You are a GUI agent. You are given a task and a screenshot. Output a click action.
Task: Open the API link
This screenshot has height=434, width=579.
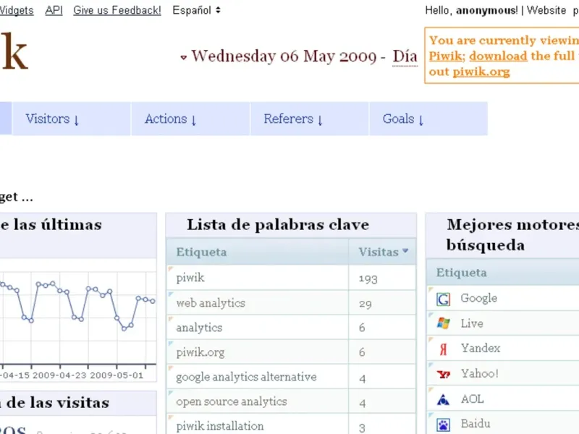tap(54, 10)
